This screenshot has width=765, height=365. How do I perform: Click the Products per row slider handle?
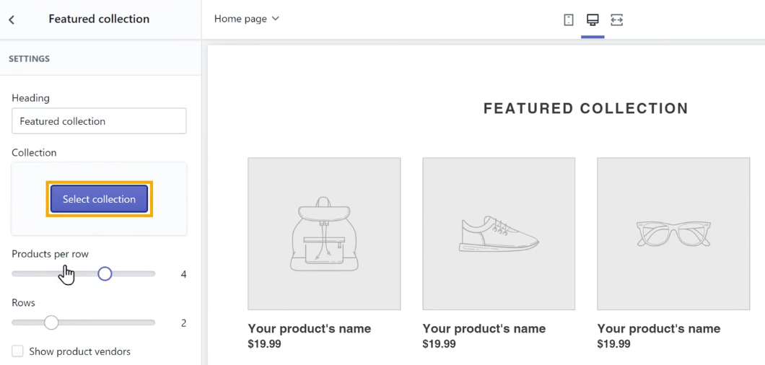(105, 274)
